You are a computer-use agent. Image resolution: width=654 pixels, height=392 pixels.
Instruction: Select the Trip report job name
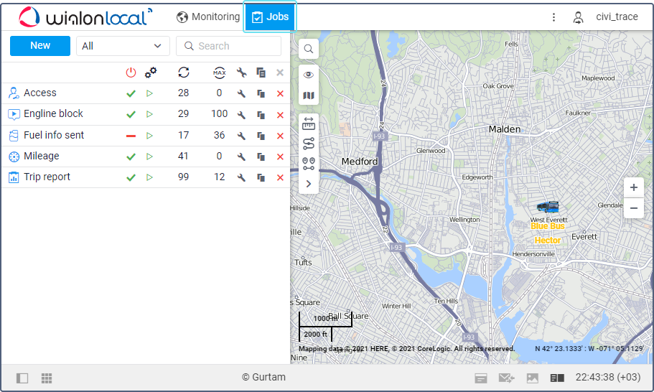(47, 177)
